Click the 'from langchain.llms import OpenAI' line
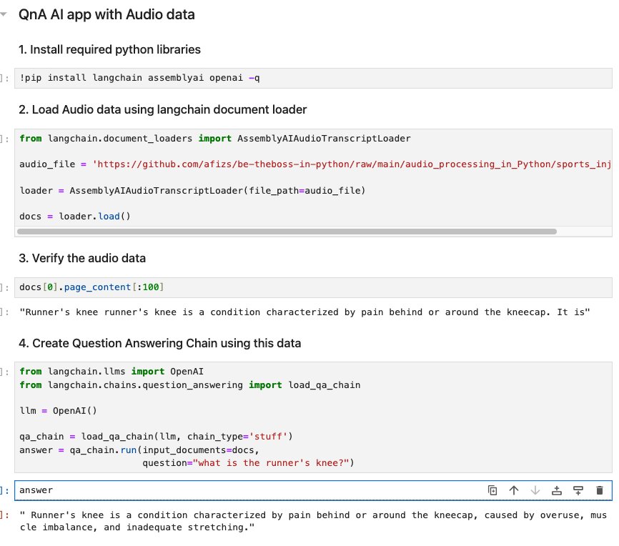Image resolution: width=619 pixels, height=546 pixels. (112, 372)
